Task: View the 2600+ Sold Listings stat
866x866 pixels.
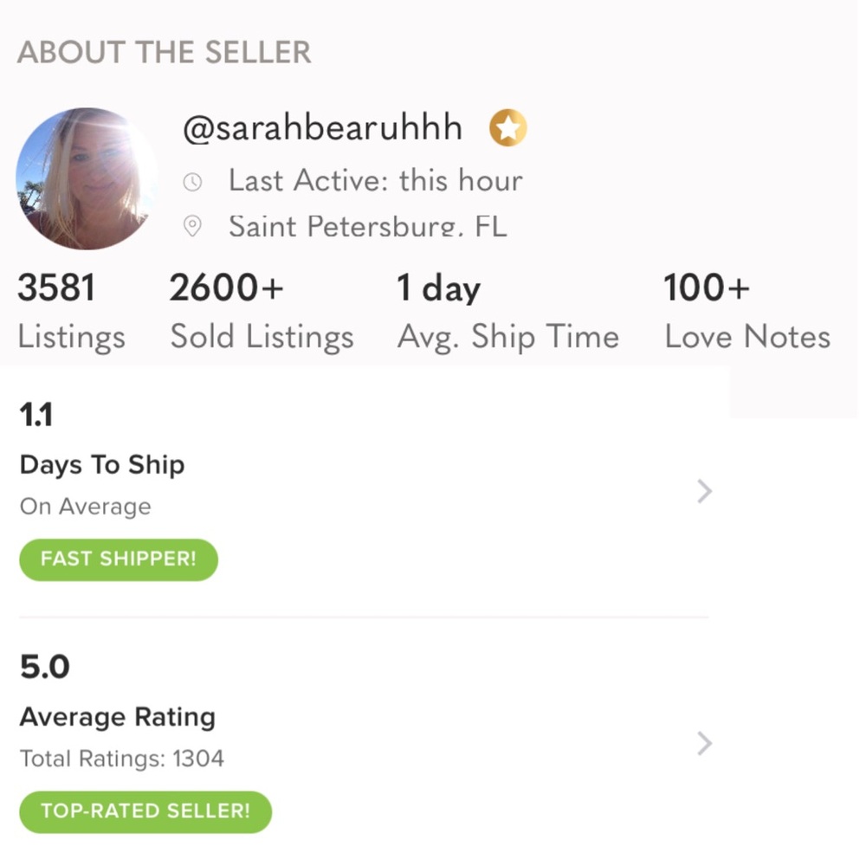Action: [x=262, y=312]
